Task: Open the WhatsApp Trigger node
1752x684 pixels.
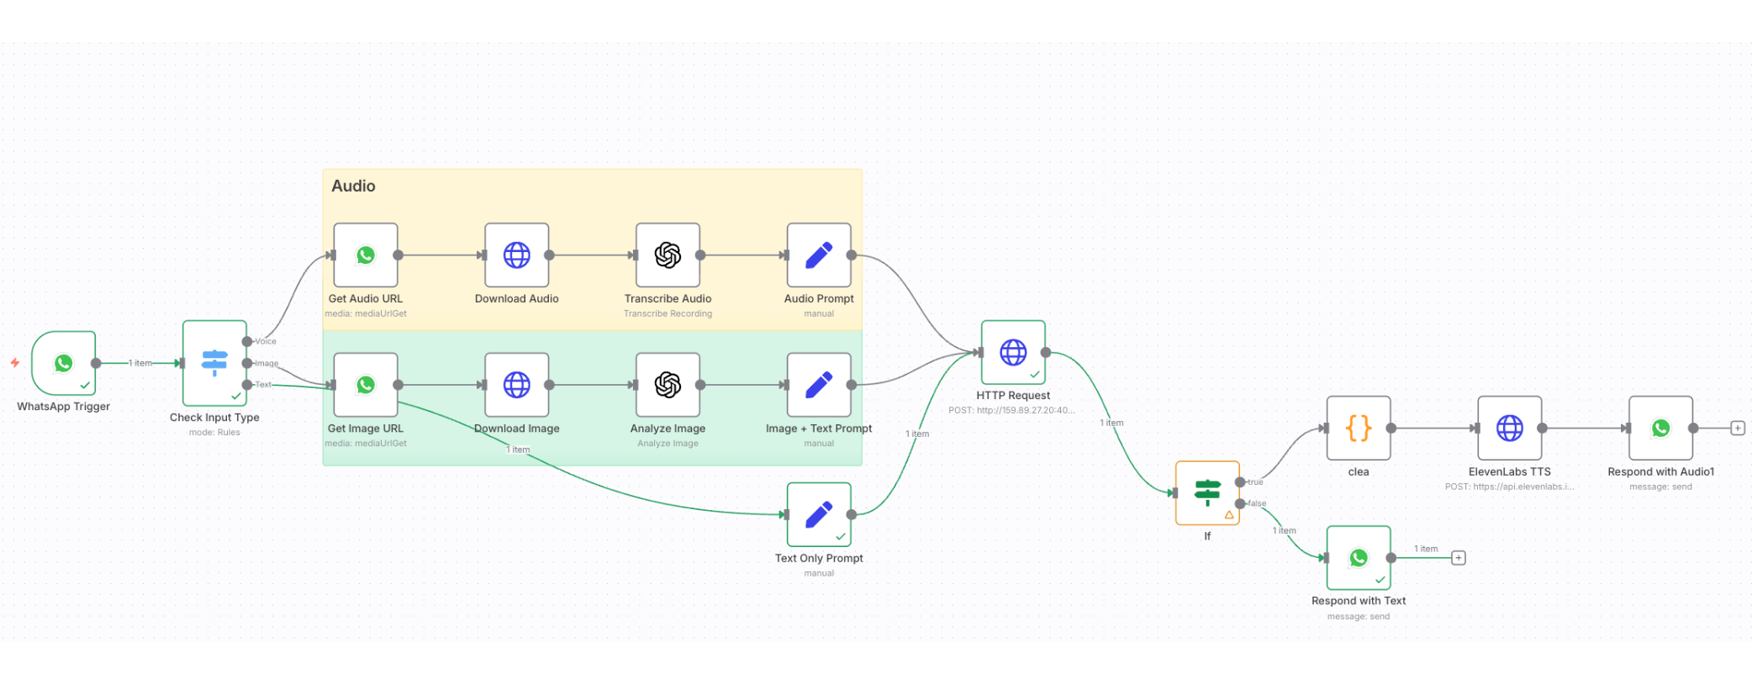Action: click(x=64, y=363)
